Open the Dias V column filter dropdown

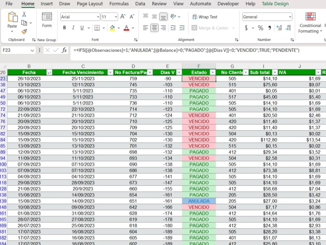pyautogui.click(x=179, y=73)
